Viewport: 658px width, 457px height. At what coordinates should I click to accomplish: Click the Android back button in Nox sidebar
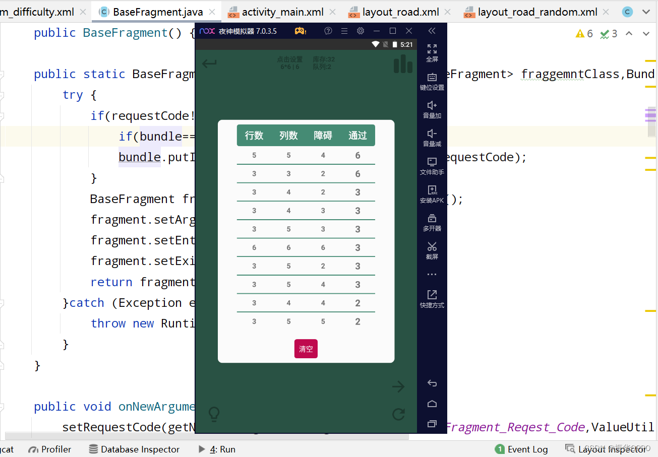point(432,383)
